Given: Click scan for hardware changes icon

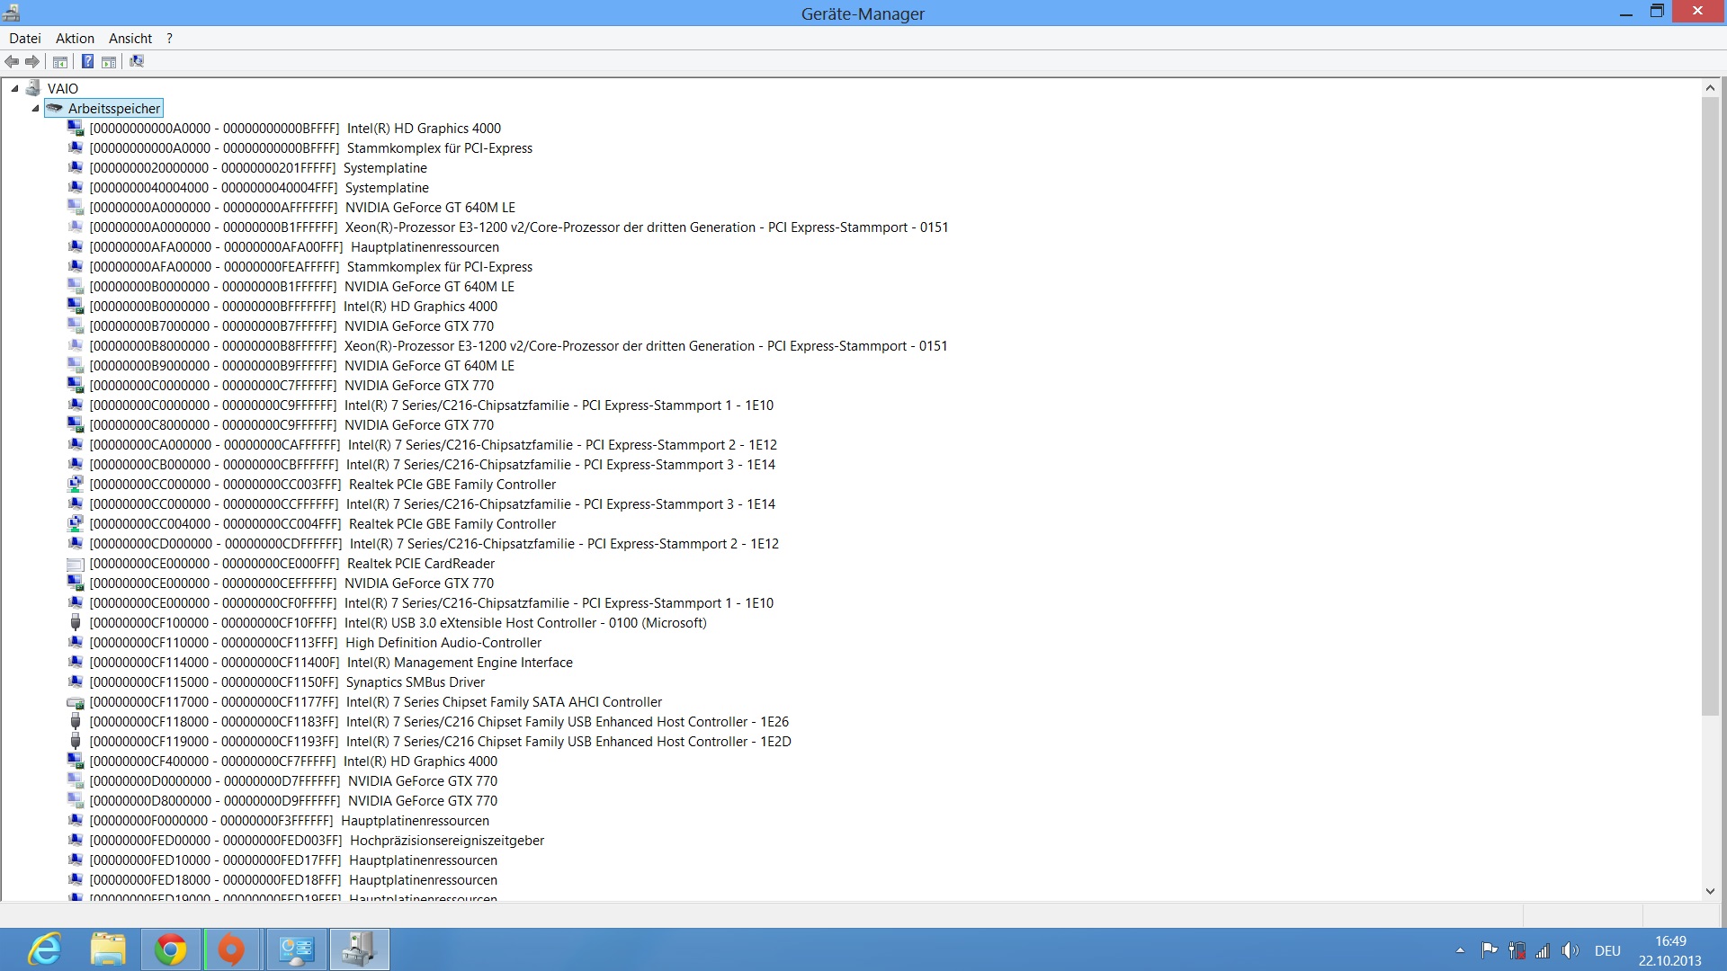Looking at the screenshot, I should tap(137, 61).
